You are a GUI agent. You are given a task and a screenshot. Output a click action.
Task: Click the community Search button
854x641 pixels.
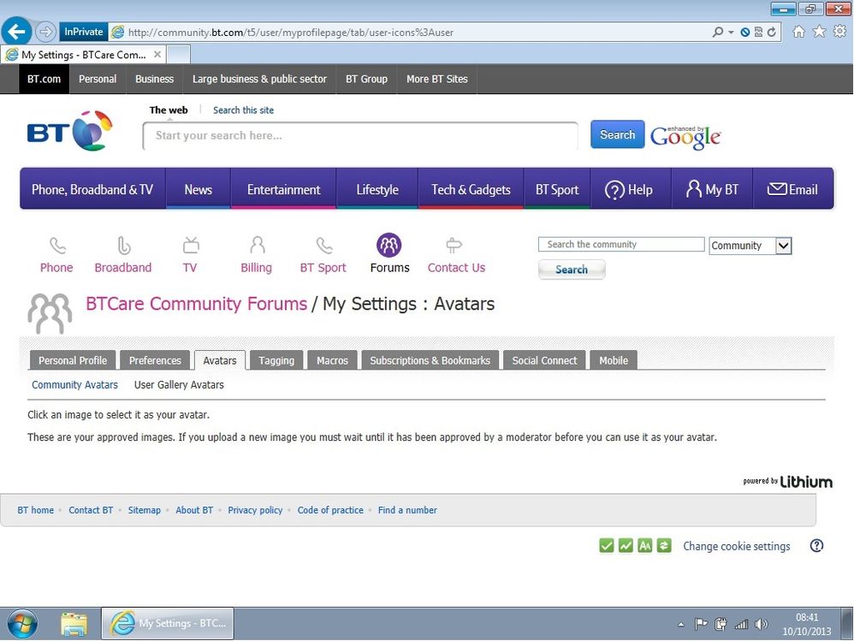click(x=572, y=270)
